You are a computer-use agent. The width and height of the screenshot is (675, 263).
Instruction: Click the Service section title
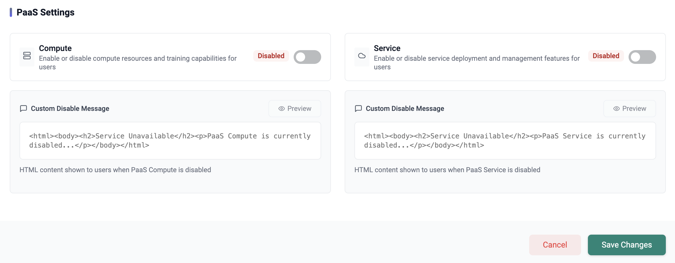[387, 48]
